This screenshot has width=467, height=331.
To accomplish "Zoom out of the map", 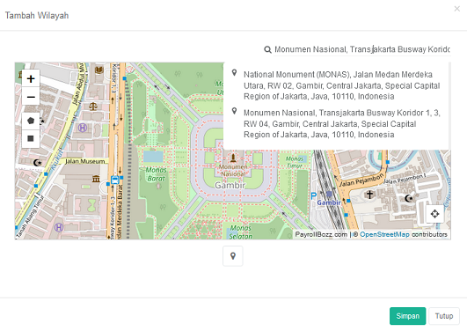I will coord(31,97).
